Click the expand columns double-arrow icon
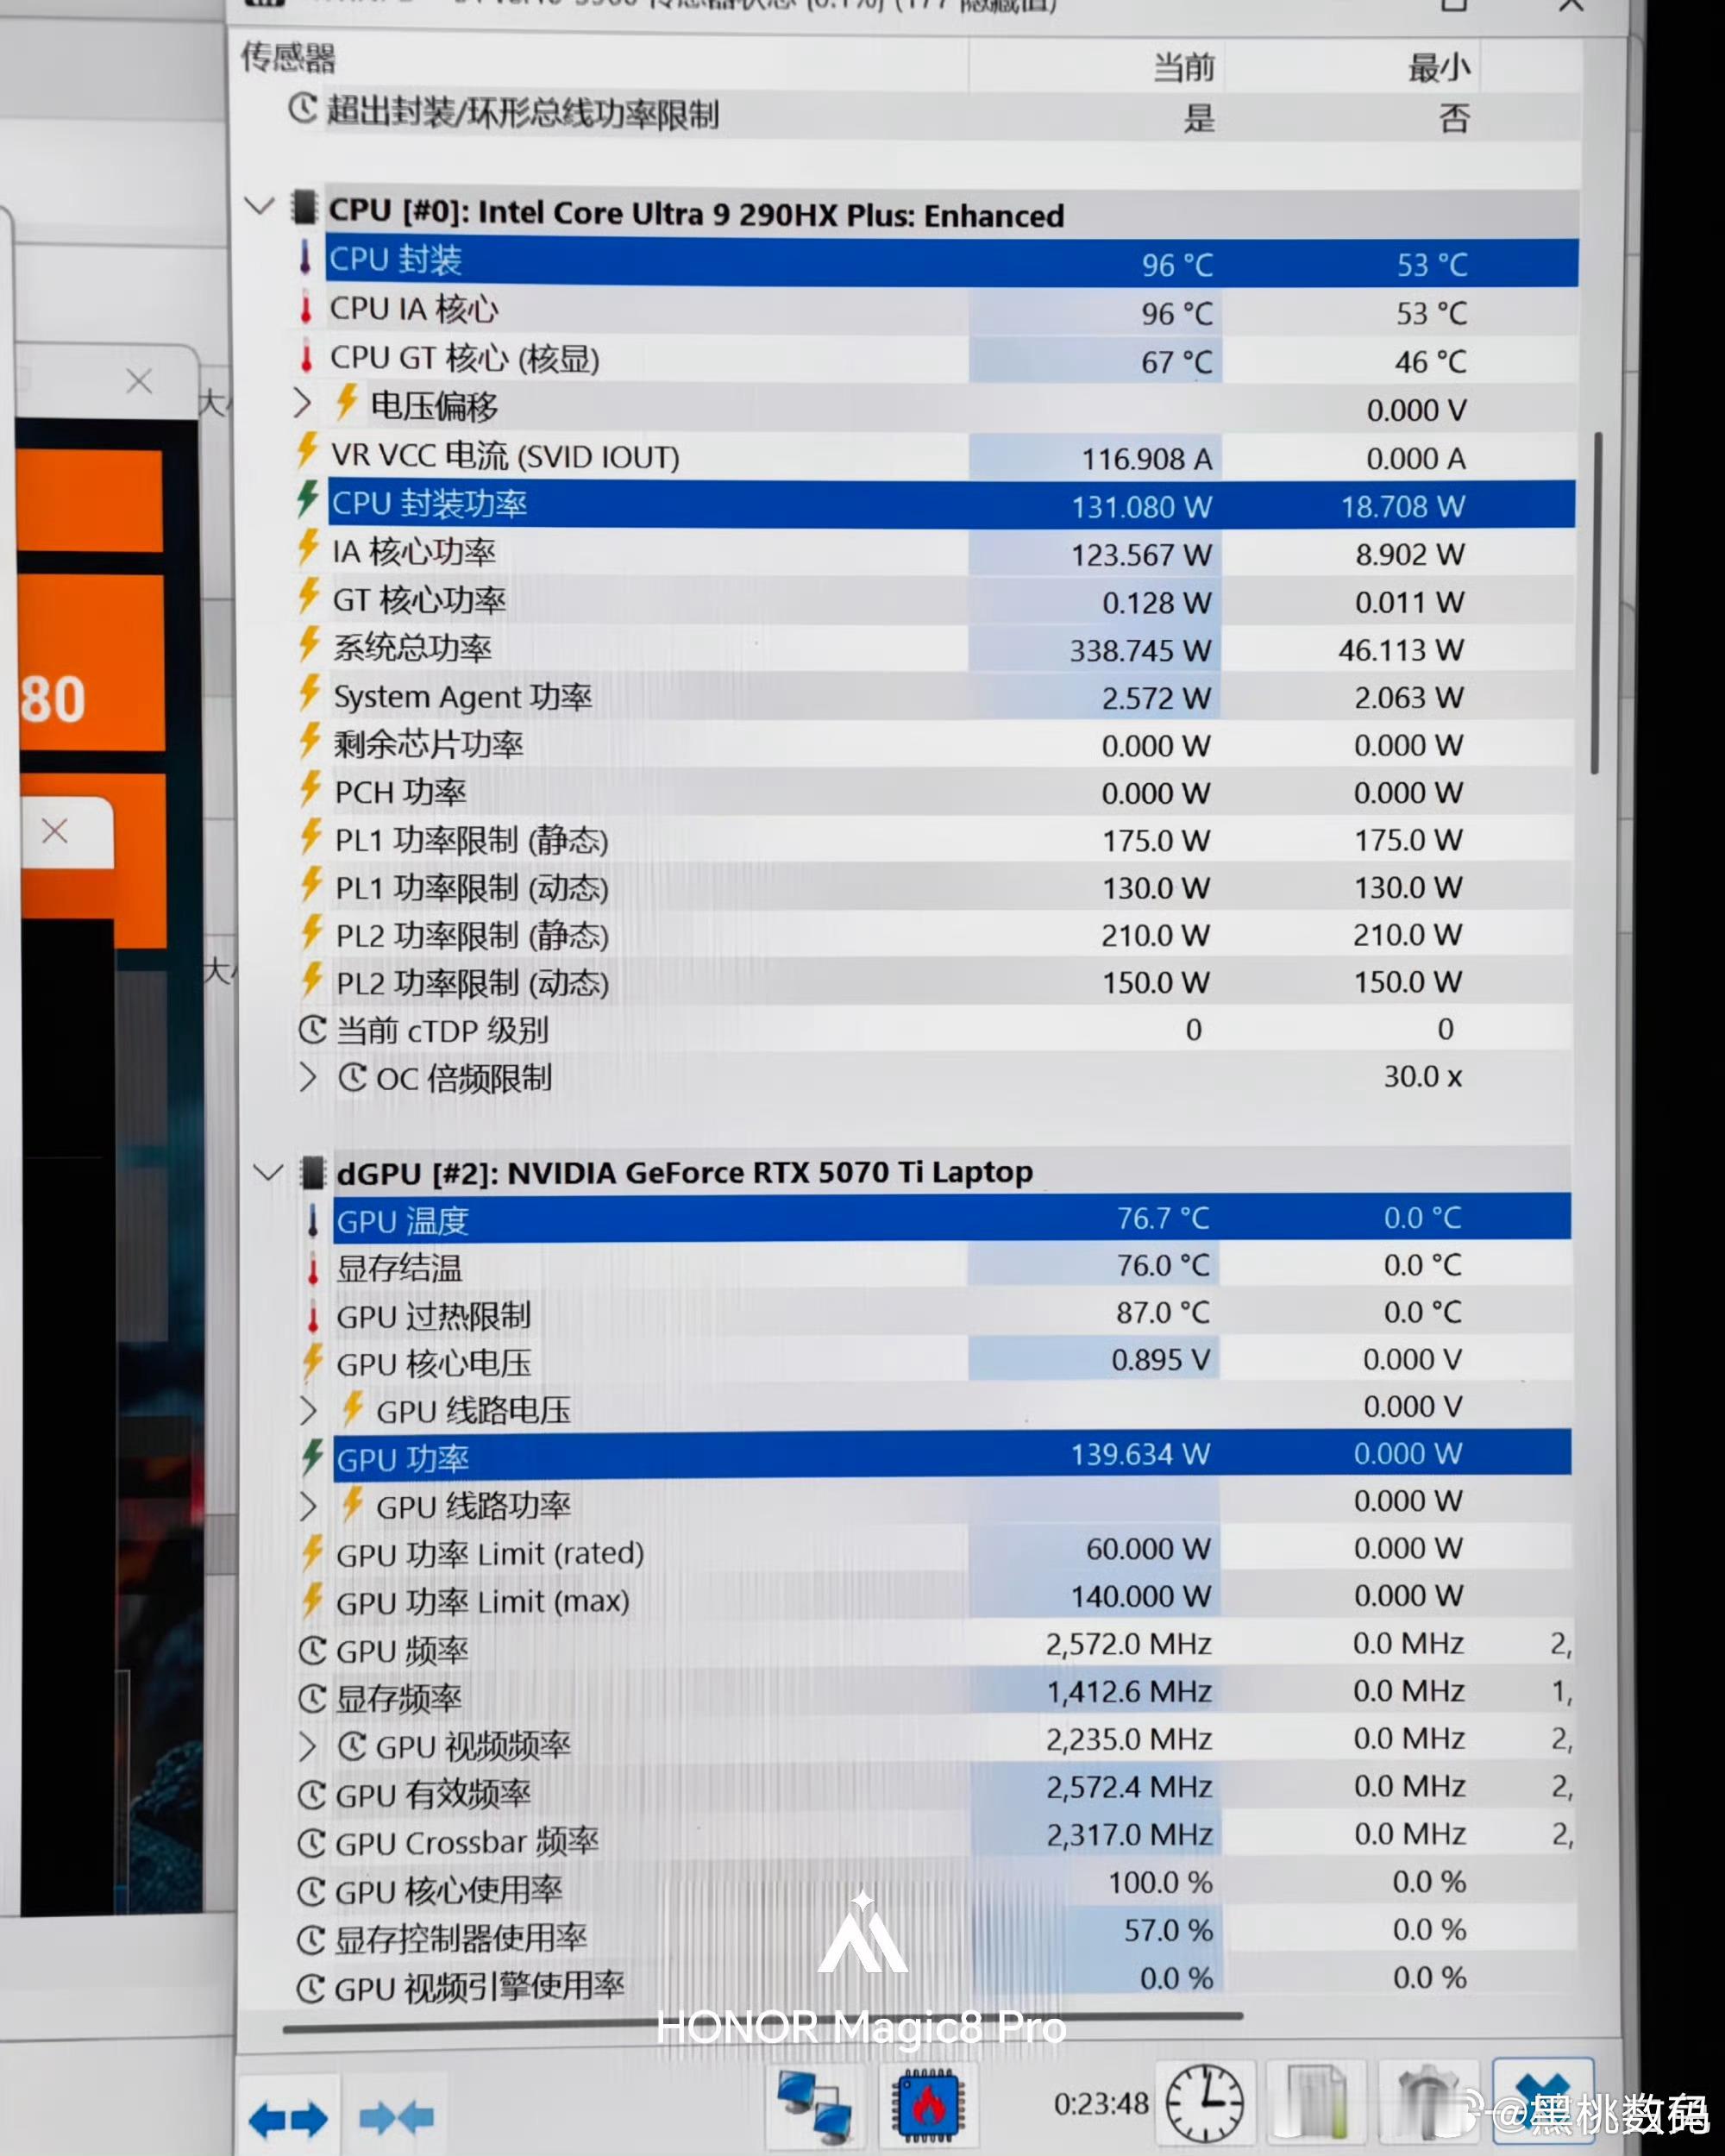The image size is (1725, 2156). click(288, 2118)
